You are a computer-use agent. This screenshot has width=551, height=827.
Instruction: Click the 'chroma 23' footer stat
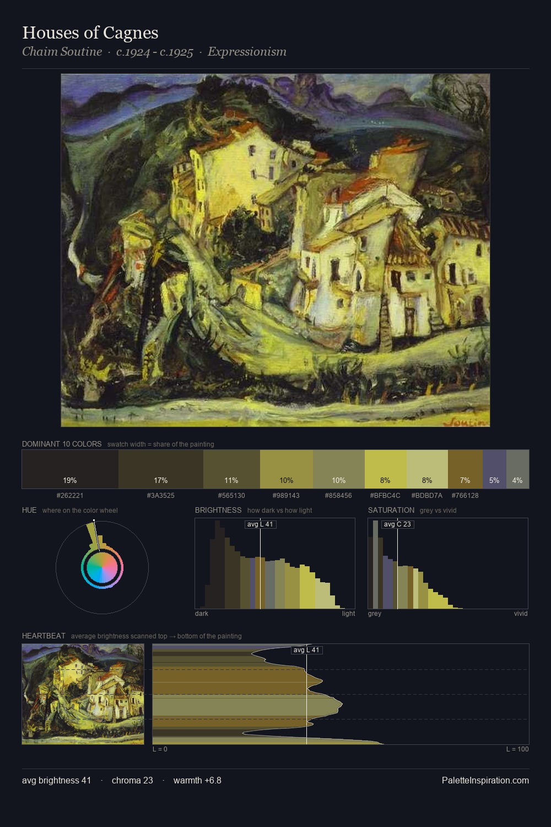point(132,780)
